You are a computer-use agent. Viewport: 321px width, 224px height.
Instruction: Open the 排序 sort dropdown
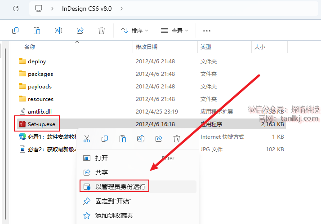[x=134, y=31]
